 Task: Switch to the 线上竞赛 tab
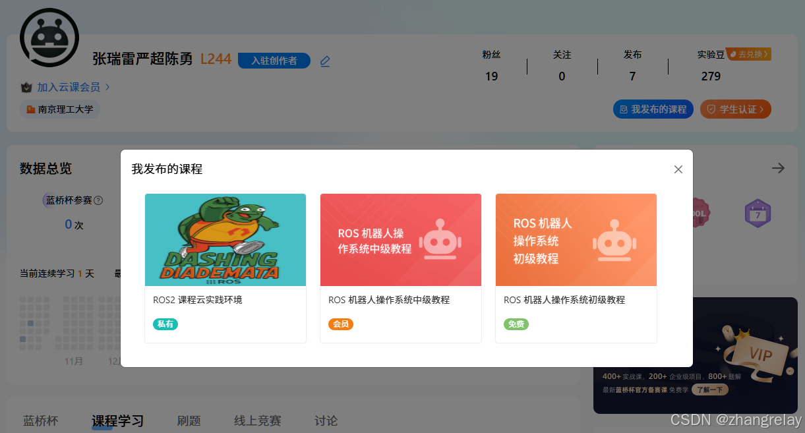coord(258,420)
